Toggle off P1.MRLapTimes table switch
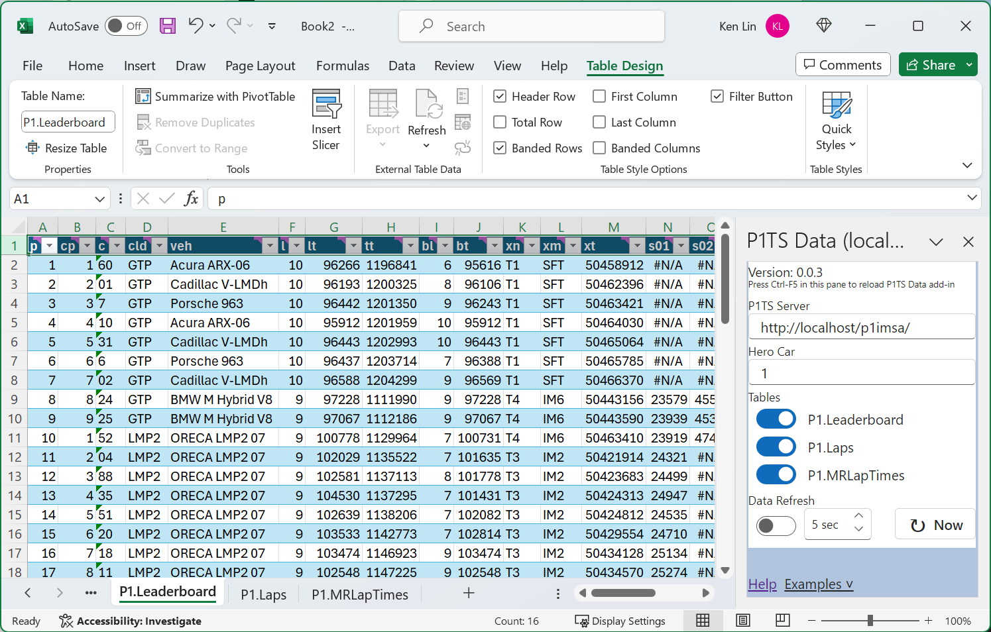This screenshot has height=632, width=991. click(776, 475)
